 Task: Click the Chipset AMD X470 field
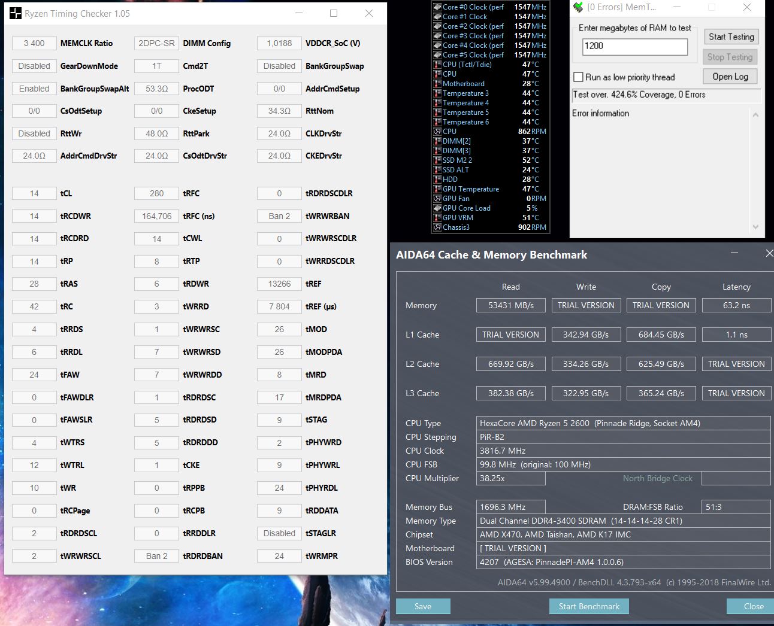pyautogui.click(x=623, y=534)
